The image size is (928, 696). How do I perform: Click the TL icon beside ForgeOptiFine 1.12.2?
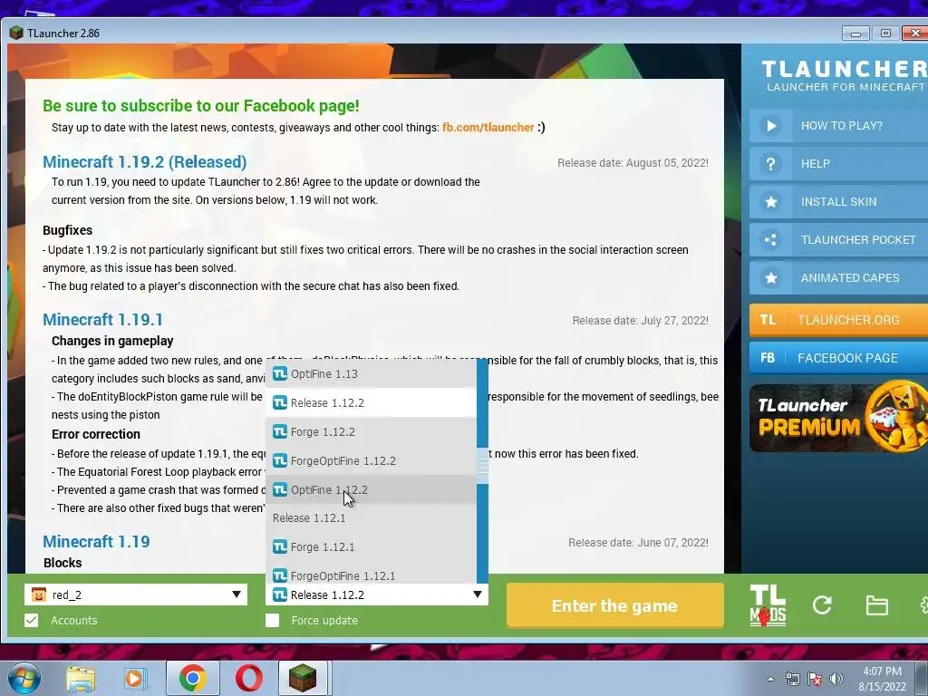click(x=280, y=460)
